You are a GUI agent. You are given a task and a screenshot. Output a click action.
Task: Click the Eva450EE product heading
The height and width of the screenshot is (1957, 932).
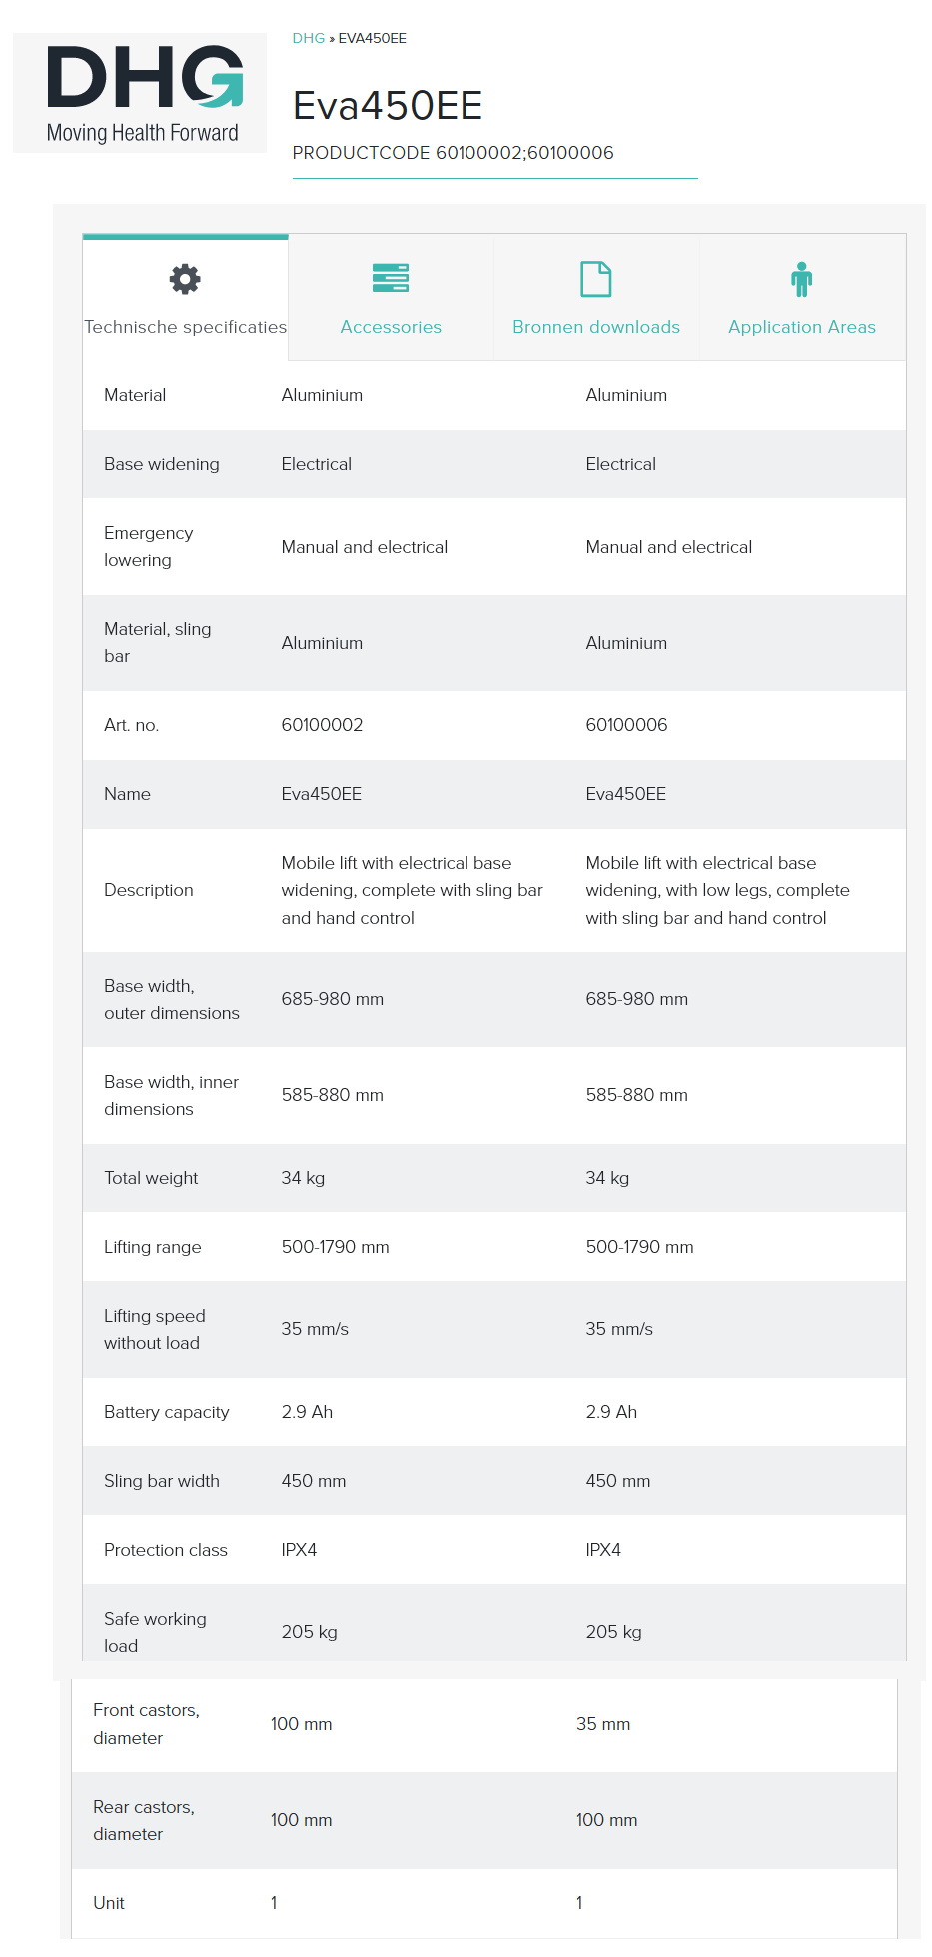(388, 106)
